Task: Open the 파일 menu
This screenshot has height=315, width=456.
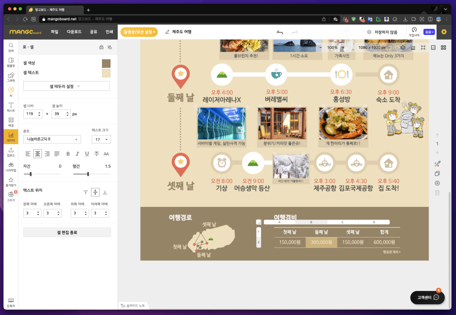Action: [x=55, y=32]
